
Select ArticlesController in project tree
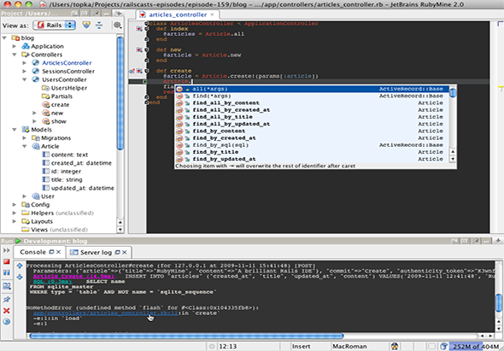click(67, 63)
